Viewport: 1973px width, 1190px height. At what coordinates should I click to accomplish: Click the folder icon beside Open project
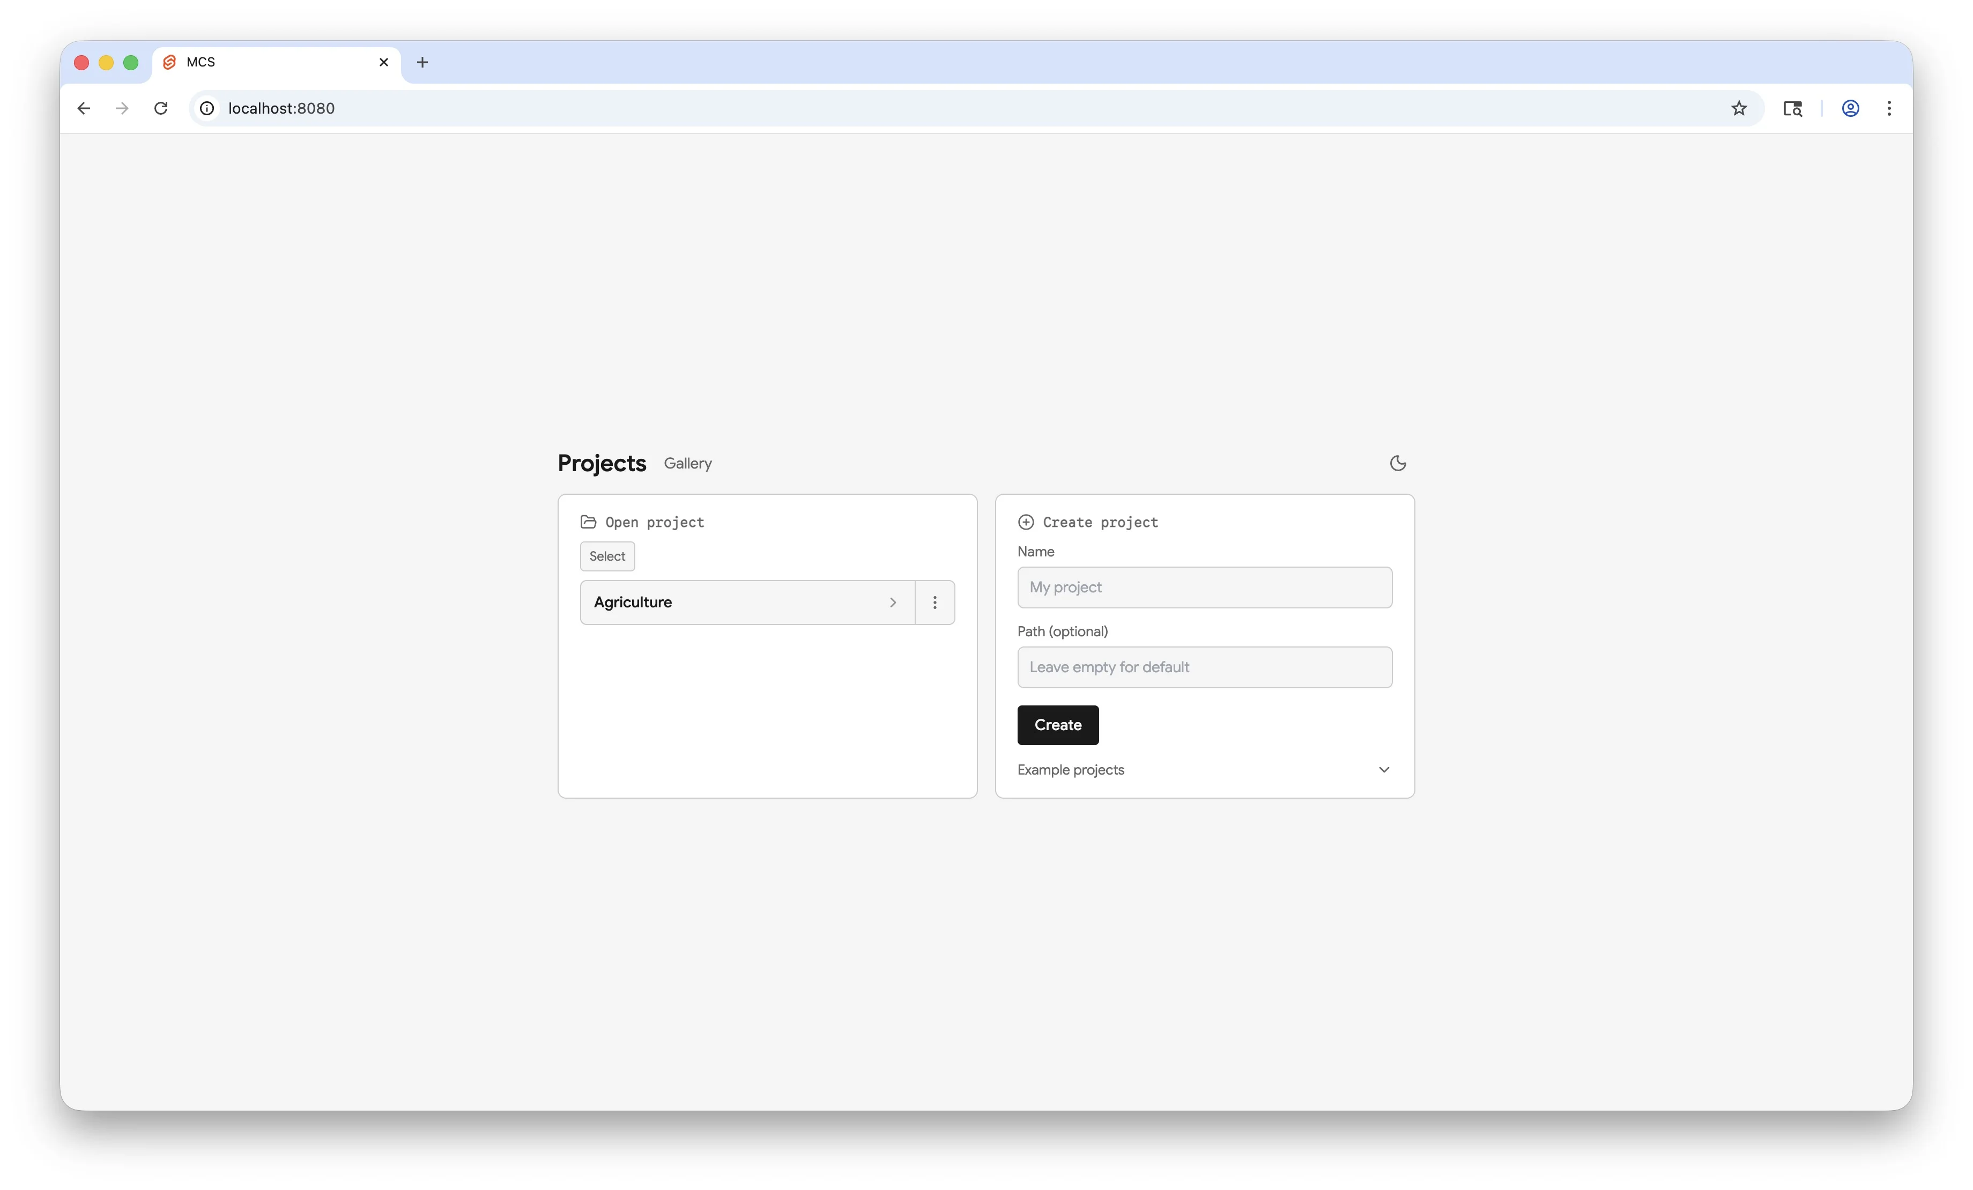click(x=588, y=522)
